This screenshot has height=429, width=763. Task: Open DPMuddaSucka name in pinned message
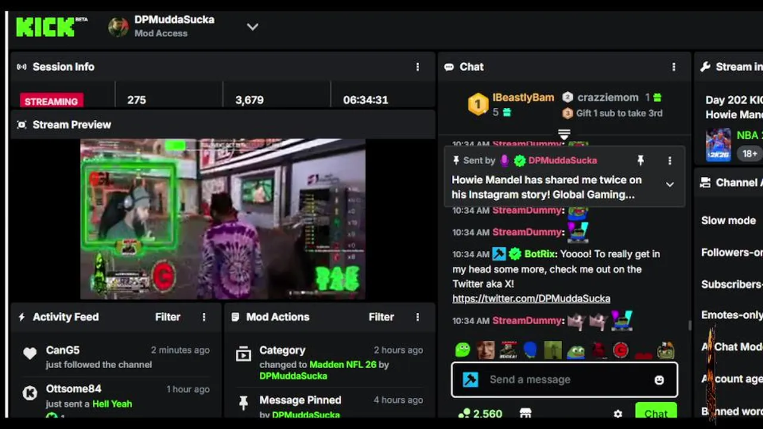(x=562, y=160)
